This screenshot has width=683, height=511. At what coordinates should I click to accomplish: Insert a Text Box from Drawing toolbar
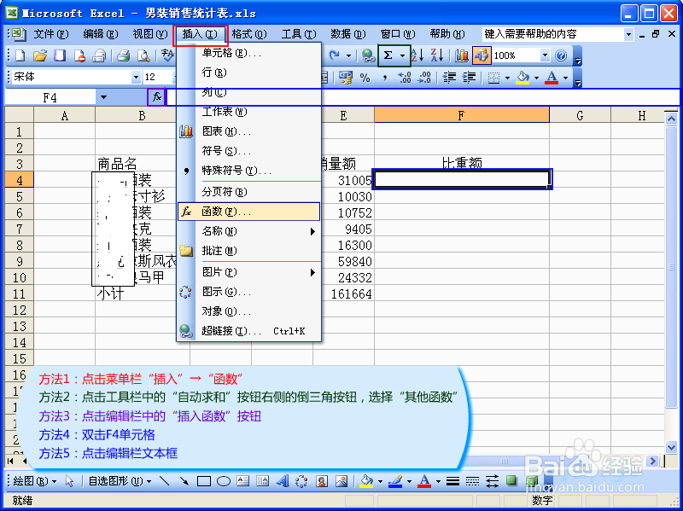click(243, 481)
